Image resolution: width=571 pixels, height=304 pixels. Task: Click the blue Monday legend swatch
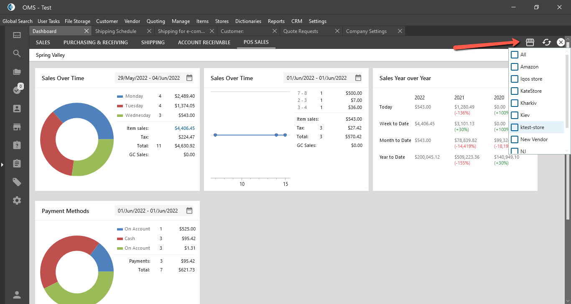pyautogui.click(x=120, y=96)
